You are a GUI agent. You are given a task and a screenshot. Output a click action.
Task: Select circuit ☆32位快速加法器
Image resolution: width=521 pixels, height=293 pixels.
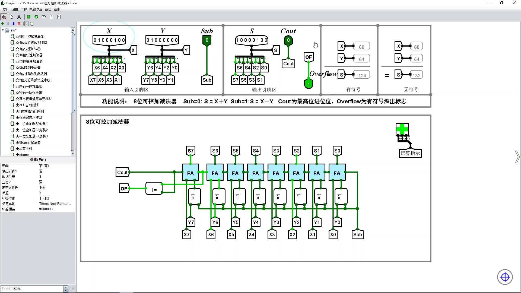point(29,61)
